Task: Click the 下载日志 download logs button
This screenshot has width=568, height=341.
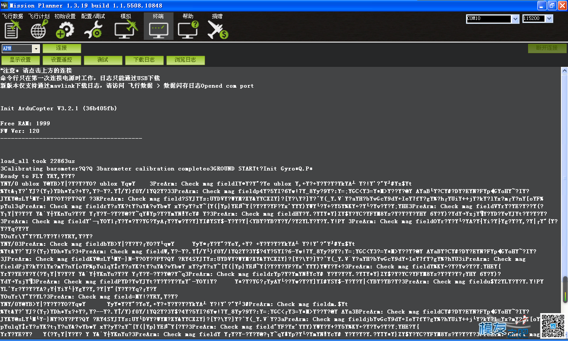Action: (144, 60)
